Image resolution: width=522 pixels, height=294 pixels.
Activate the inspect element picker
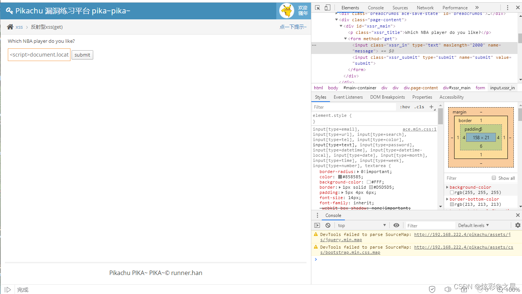click(317, 7)
